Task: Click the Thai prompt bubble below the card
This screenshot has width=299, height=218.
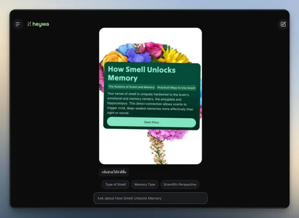Action: 114,172
